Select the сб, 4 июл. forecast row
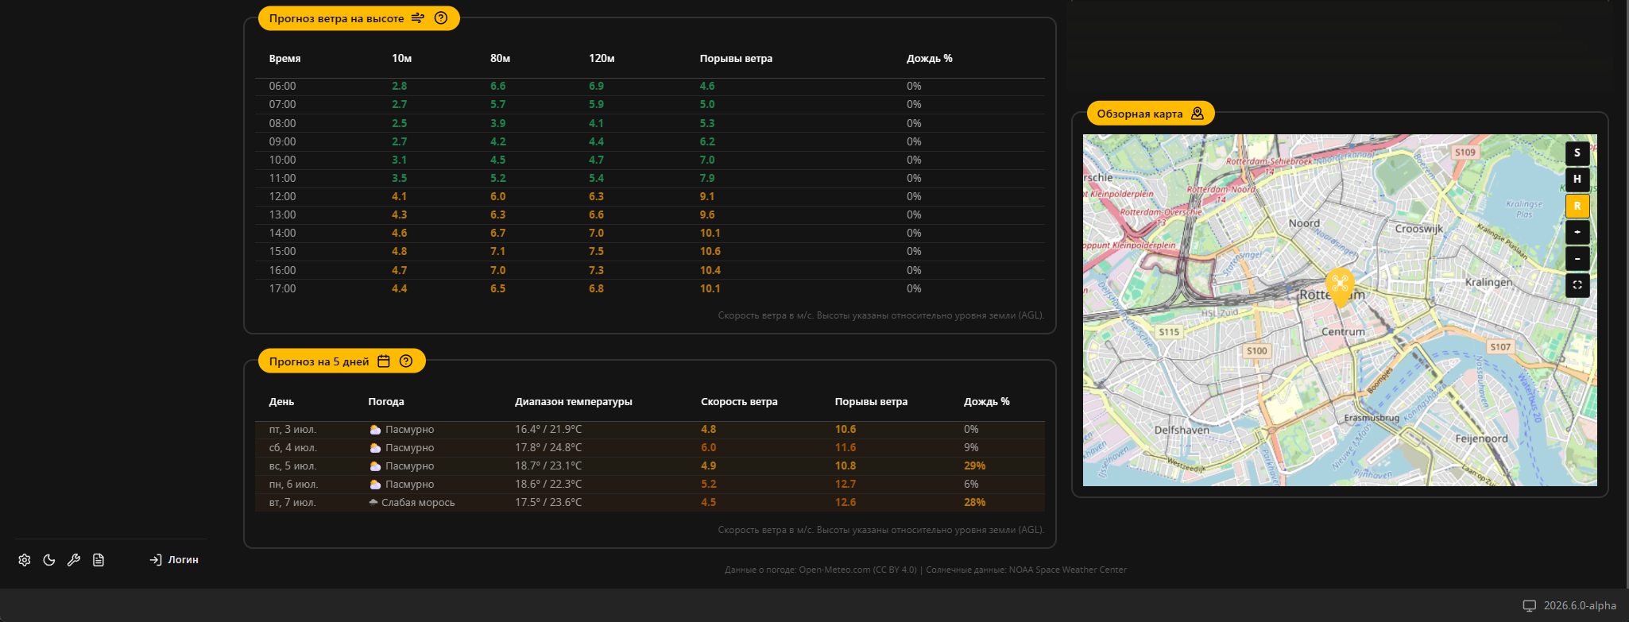The image size is (1629, 622). [x=650, y=447]
